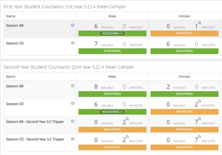222x155 pixels.
Task: View female waitlist magnifier for Second Year Session CD
Action: coord(199,101)
